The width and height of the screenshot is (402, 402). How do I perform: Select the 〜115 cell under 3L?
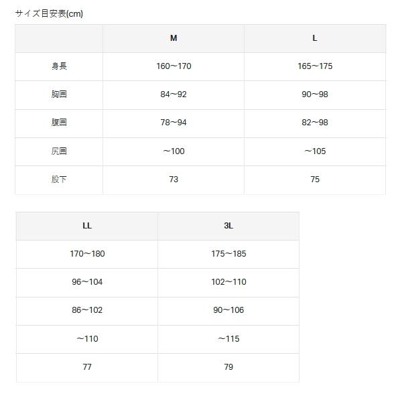(x=228, y=339)
